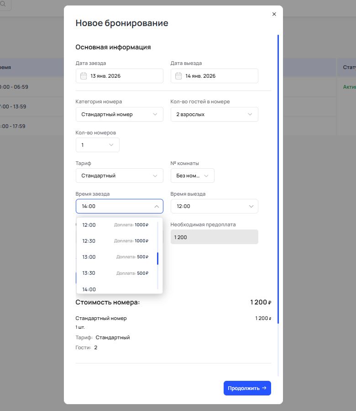Open the № комнаты dropdown
The width and height of the screenshot is (356, 411).
192,176
